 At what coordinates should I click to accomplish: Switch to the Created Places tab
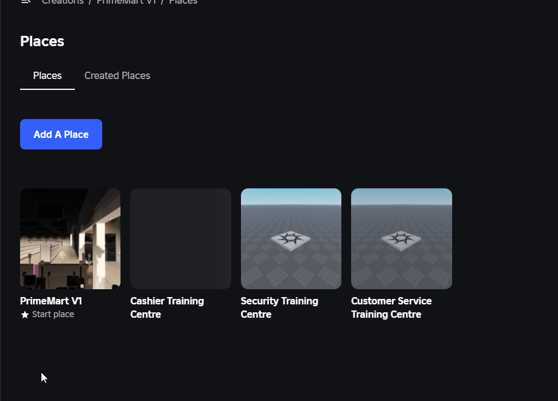click(x=117, y=76)
